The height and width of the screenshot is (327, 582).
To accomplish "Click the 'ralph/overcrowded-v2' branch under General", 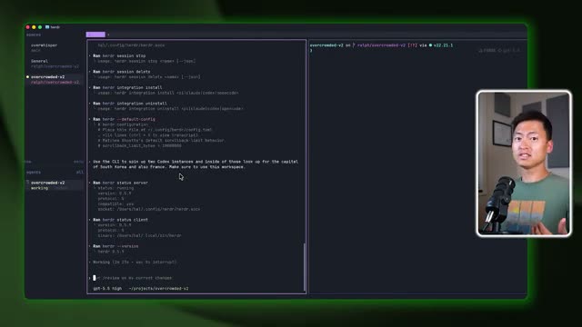I will click(x=55, y=66).
